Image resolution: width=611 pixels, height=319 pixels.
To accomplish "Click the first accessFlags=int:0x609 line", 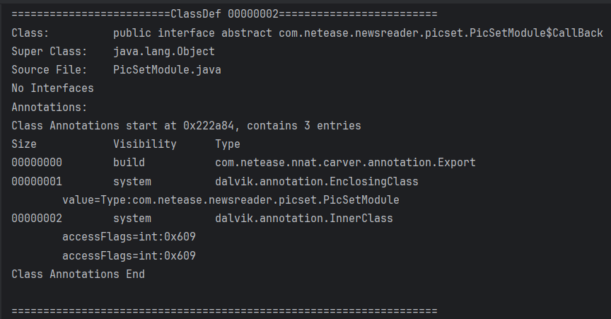I will point(129,236).
